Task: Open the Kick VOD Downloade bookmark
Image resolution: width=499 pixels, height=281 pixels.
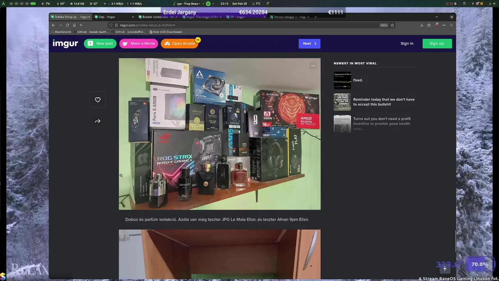Action: [x=167, y=32]
